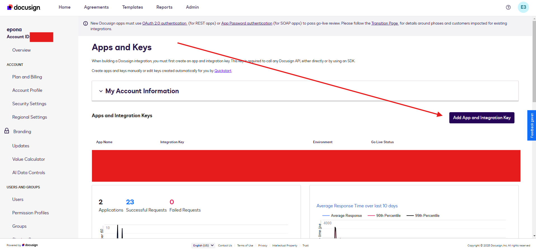The width and height of the screenshot is (536, 252).
Task: Click the Docusign logo in header
Action: pyautogui.click(x=24, y=7)
